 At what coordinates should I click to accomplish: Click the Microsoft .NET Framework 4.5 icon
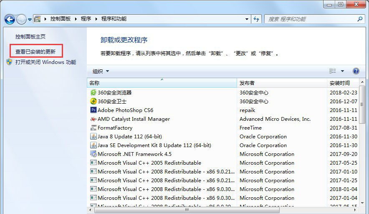(94, 154)
